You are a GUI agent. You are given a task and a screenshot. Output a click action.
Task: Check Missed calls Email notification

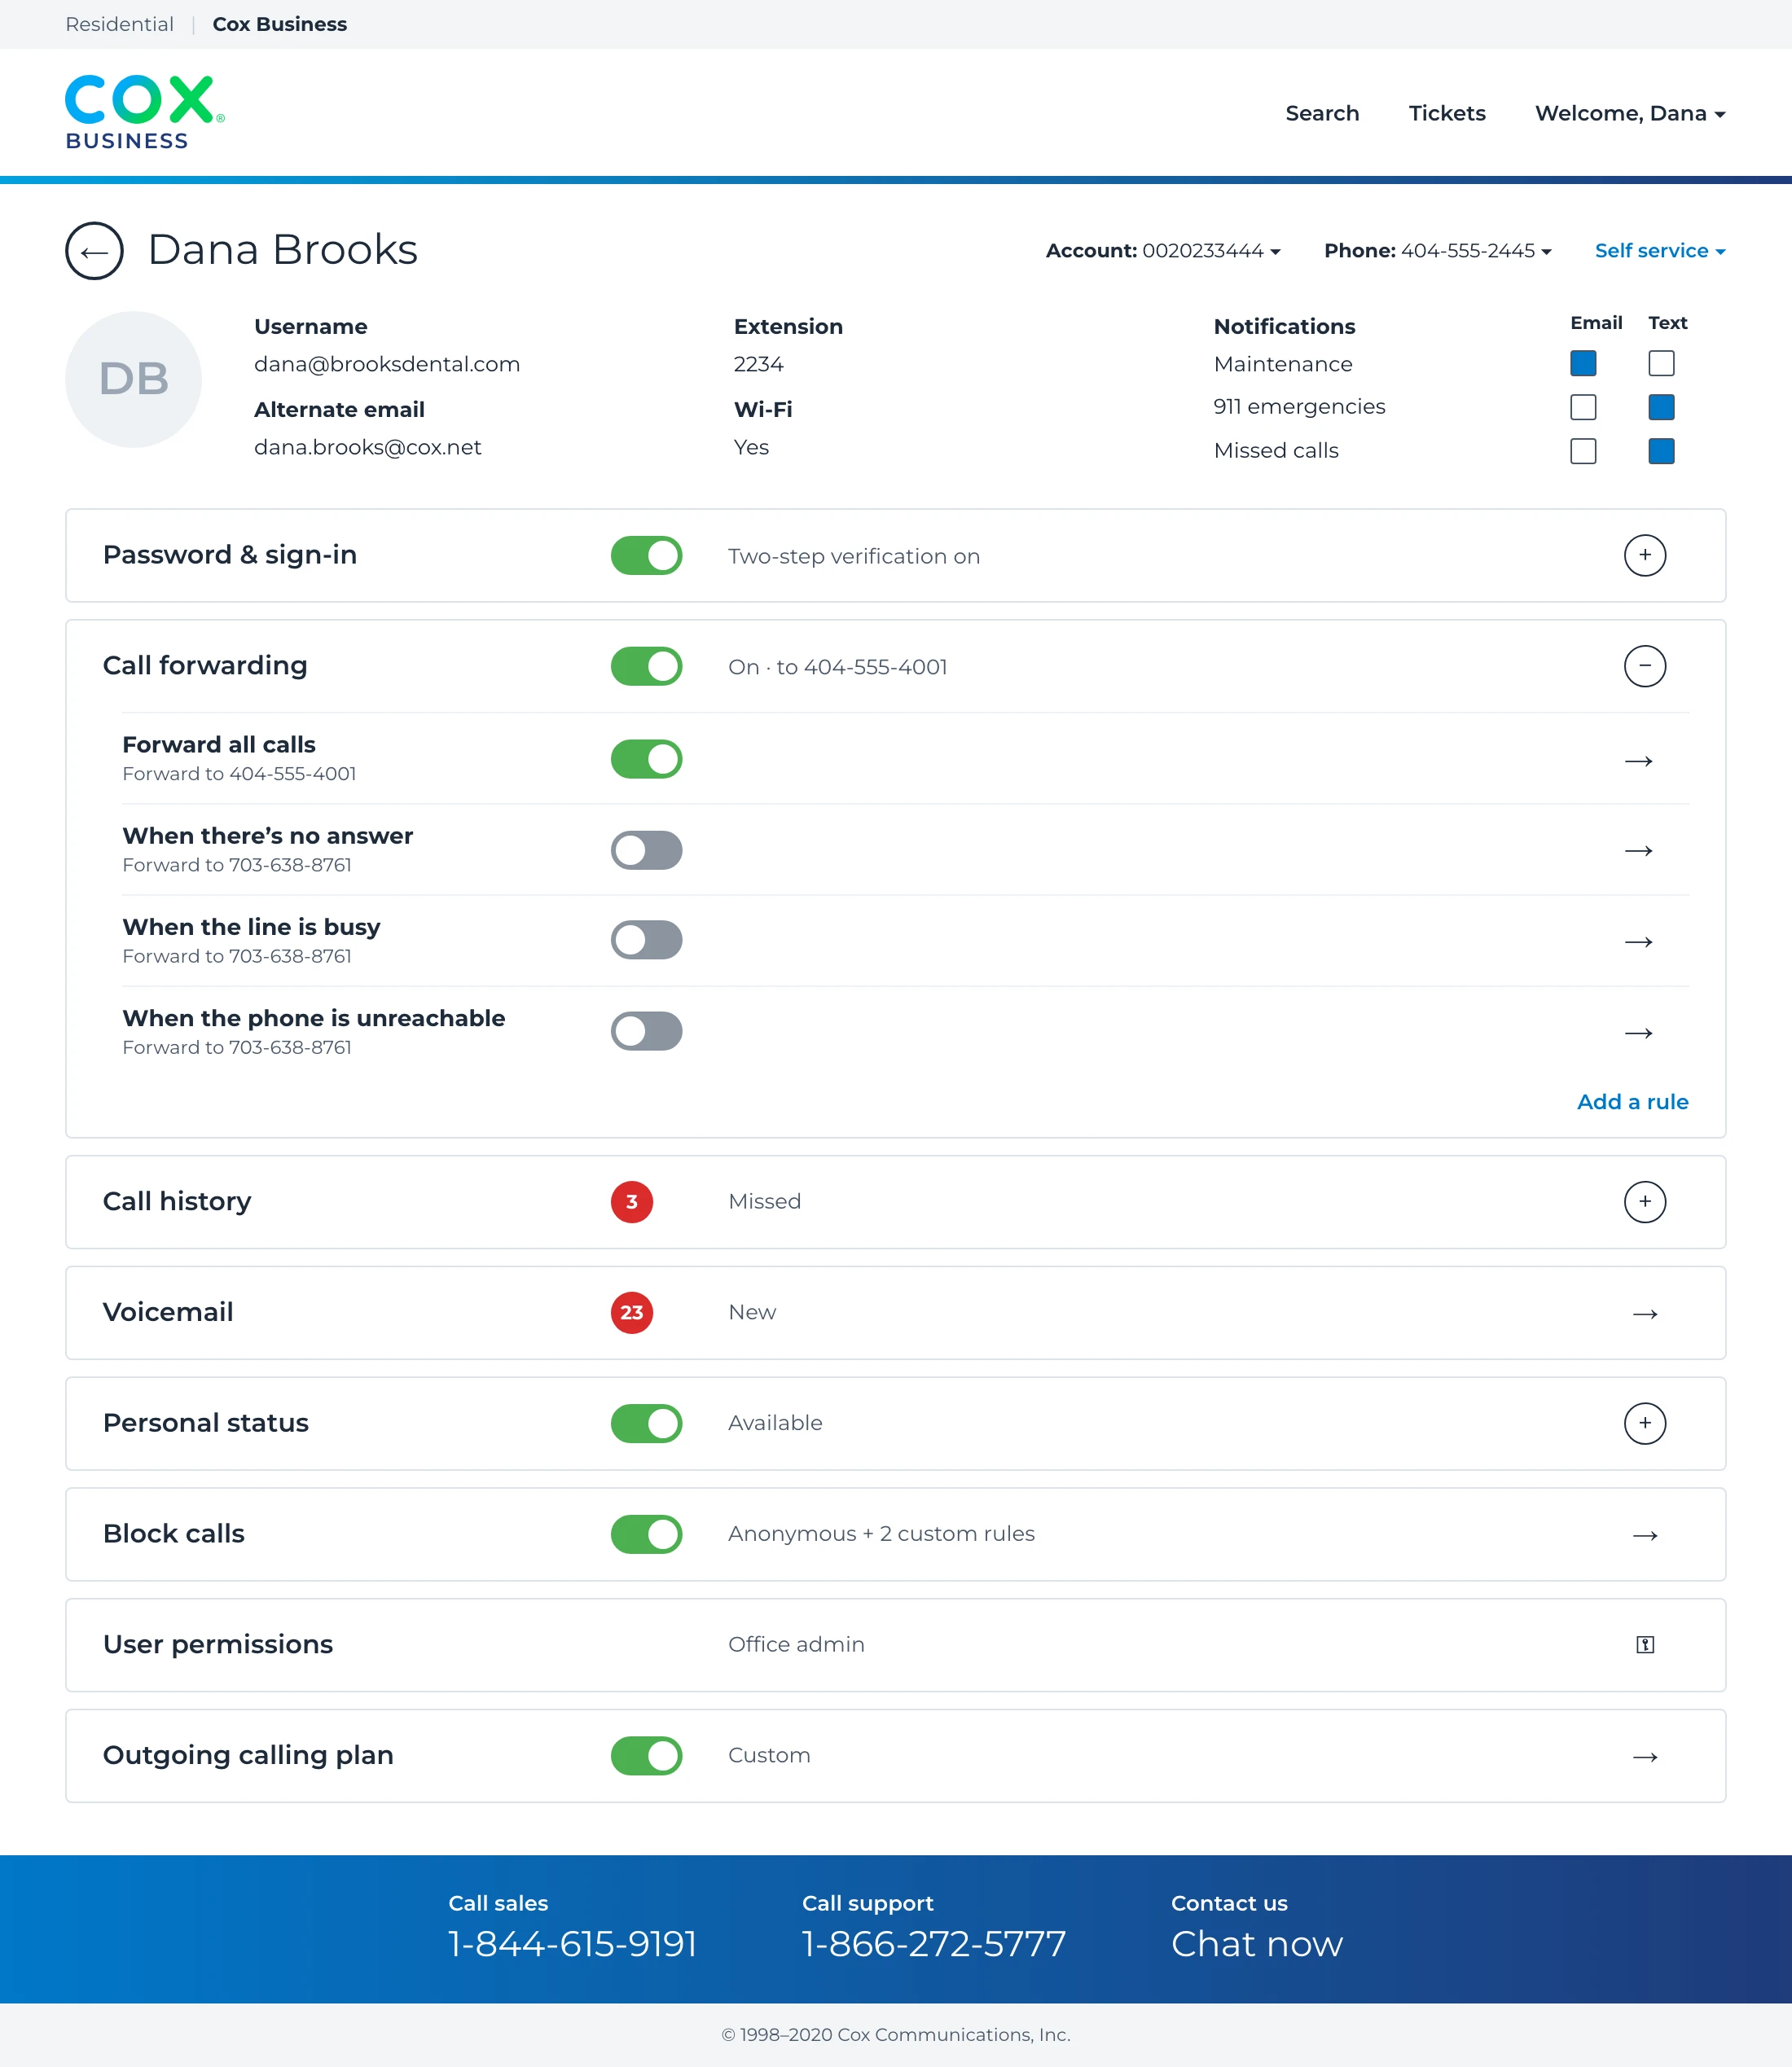1583,451
